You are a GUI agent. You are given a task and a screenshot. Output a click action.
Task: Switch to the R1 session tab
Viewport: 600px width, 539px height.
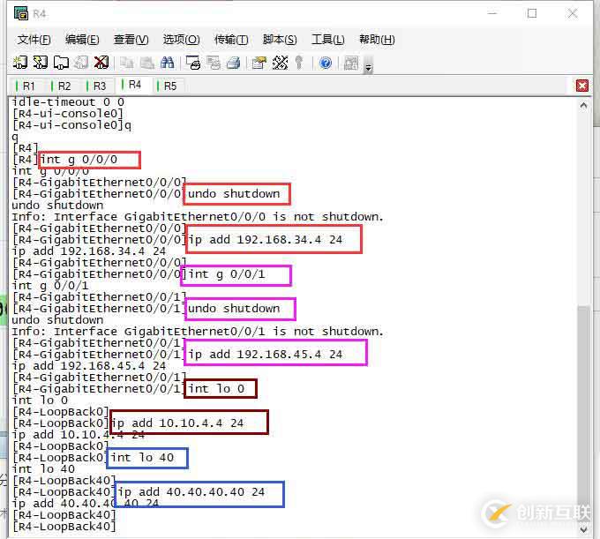[26, 86]
